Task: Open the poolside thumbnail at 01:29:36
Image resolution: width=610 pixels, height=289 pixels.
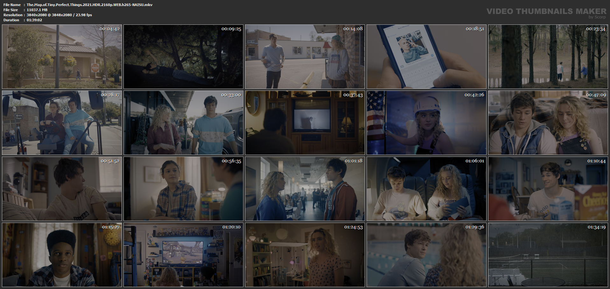Action: pos(426,255)
